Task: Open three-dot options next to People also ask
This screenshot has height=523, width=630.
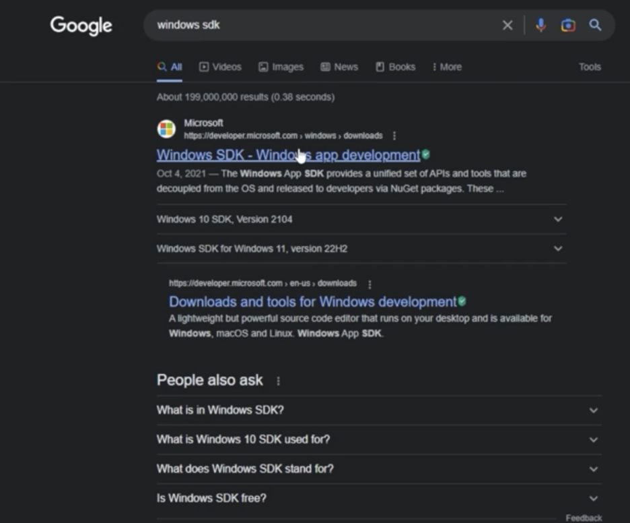Action: click(278, 381)
